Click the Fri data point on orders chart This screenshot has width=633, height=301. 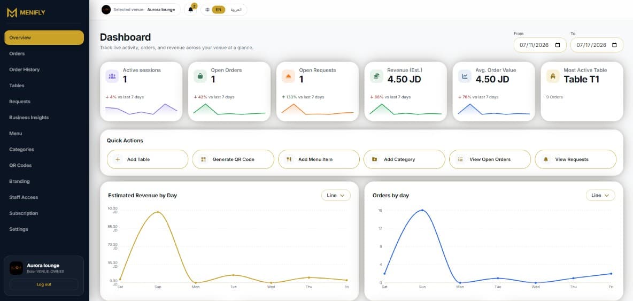pyautogui.click(x=611, y=274)
